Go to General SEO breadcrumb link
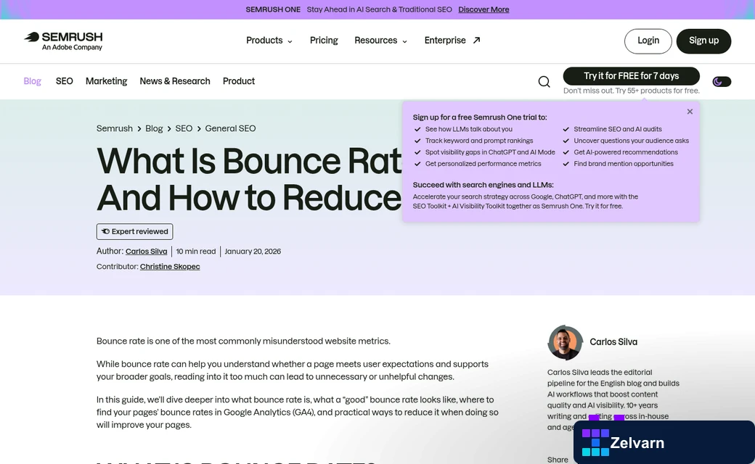Image resolution: width=755 pixels, height=464 pixels. (x=230, y=128)
